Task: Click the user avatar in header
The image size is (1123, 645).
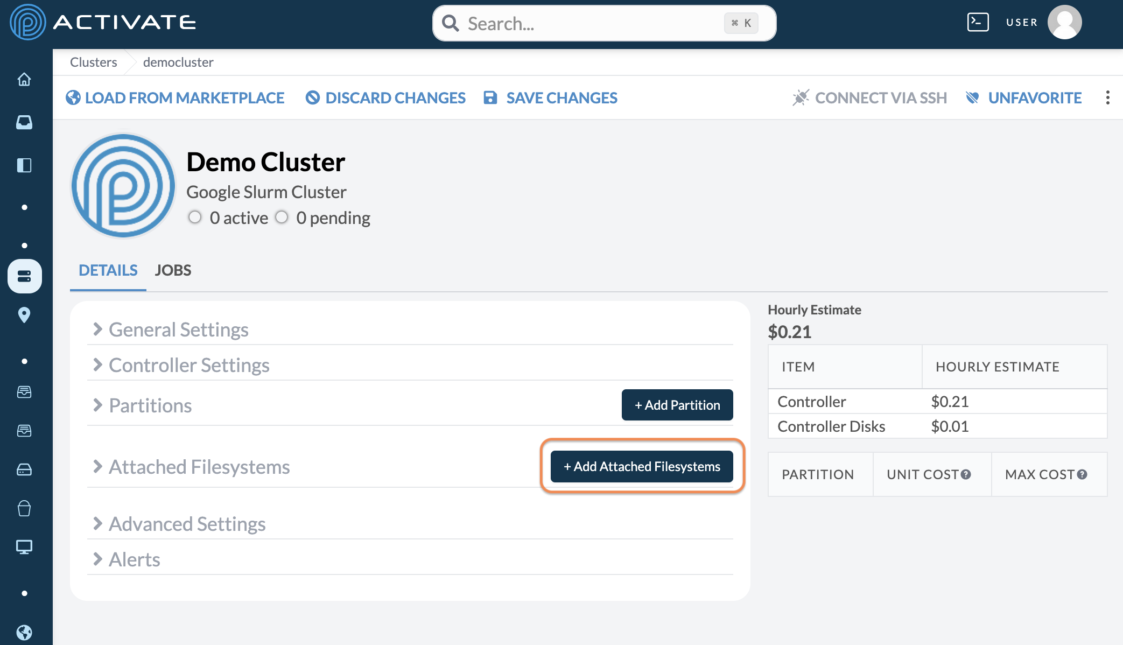Action: point(1064,22)
